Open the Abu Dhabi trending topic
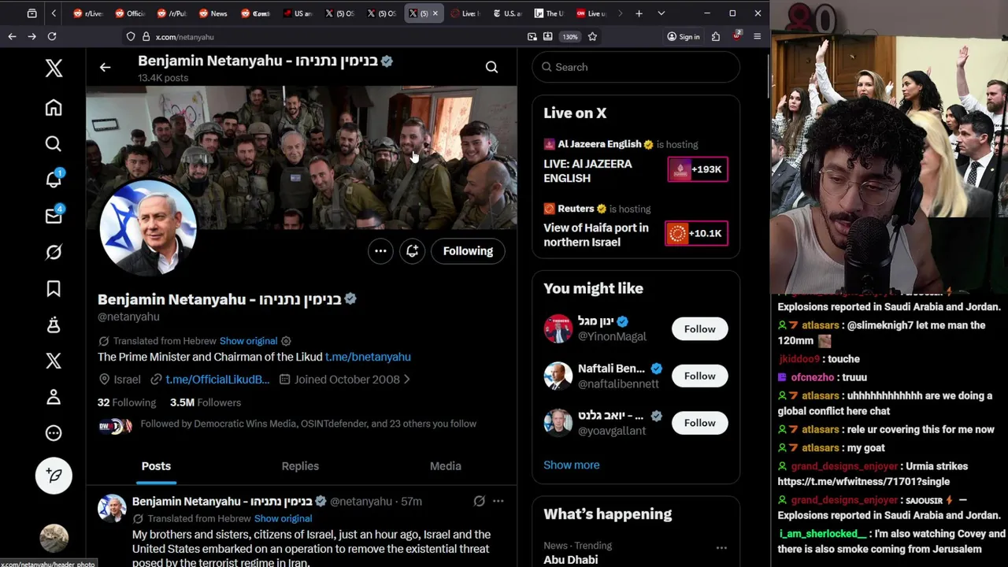This screenshot has height=567, width=1008. click(570, 560)
